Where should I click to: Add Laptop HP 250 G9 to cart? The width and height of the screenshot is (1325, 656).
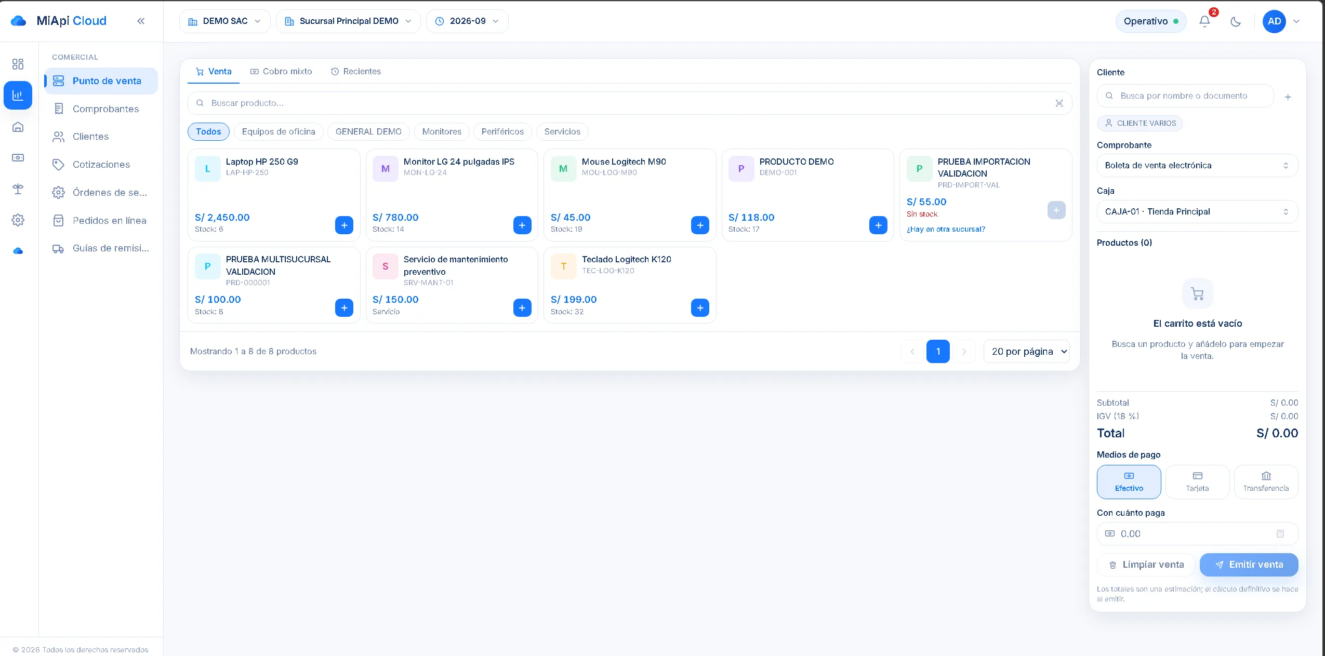click(x=344, y=225)
